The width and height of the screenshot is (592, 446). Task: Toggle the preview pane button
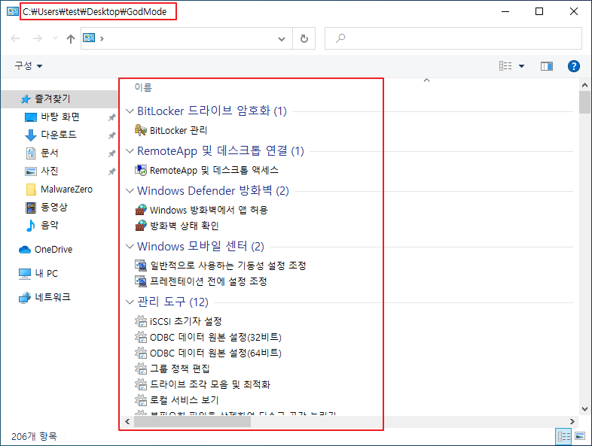click(x=546, y=66)
